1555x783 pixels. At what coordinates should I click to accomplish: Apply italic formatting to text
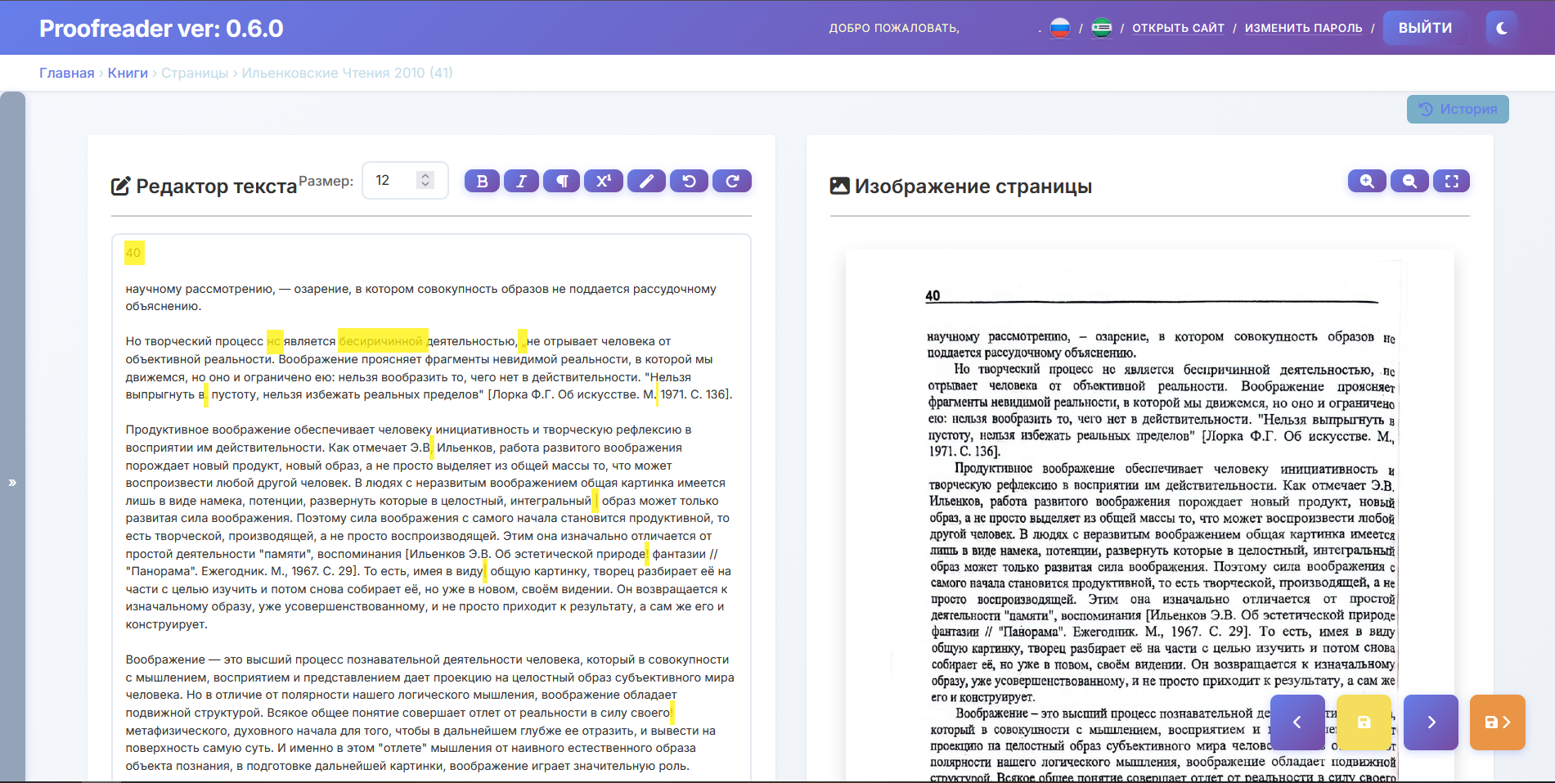click(521, 181)
